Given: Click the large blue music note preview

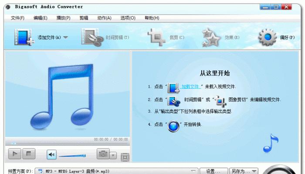Looking at the screenshot, I should pos(62,97).
